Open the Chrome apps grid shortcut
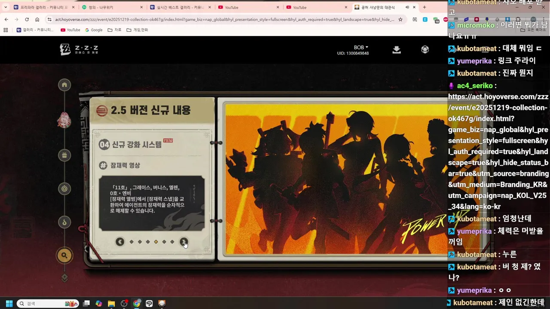Image resolution: width=550 pixels, height=309 pixels. coord(6,30)
